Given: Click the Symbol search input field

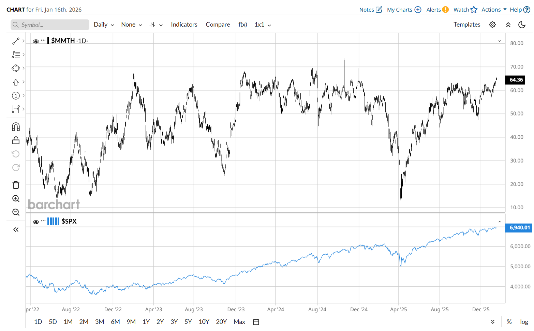Looking at the screenshot, I should [x=50, y=25].
